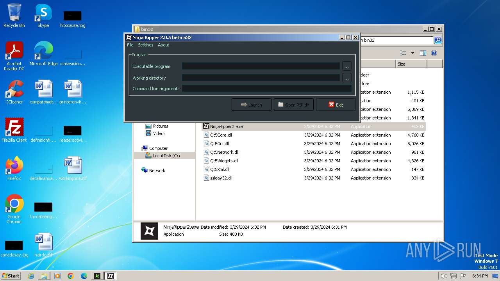Open the change view dropdown arrow in Explorer
Viewport: 500px width, 281px height.
click(412, 53)
